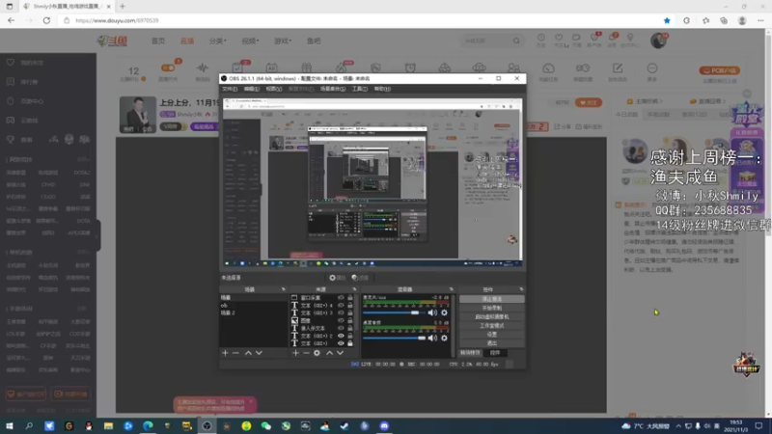Click 工作室模式 button in OBS controls
772x434 pixels.
[492, 326]
